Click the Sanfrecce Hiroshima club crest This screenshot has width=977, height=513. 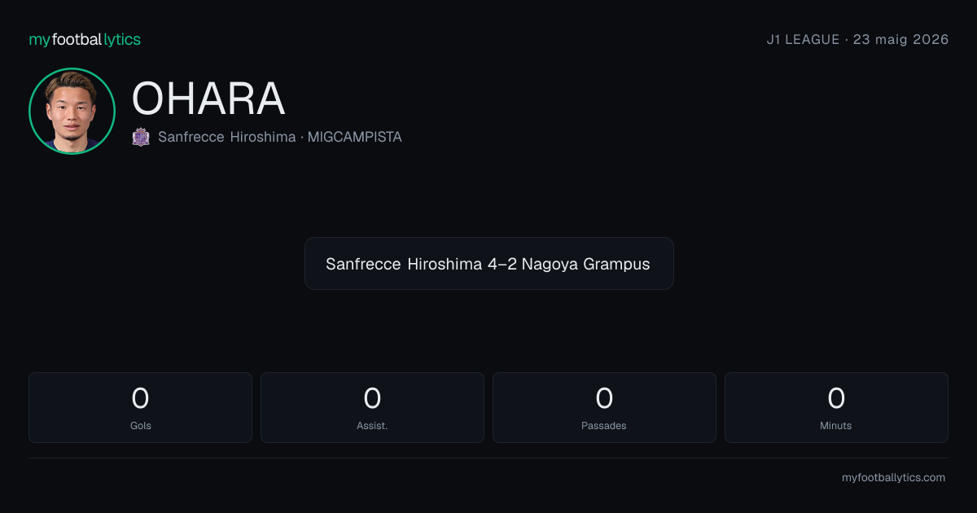click(141, 137)
